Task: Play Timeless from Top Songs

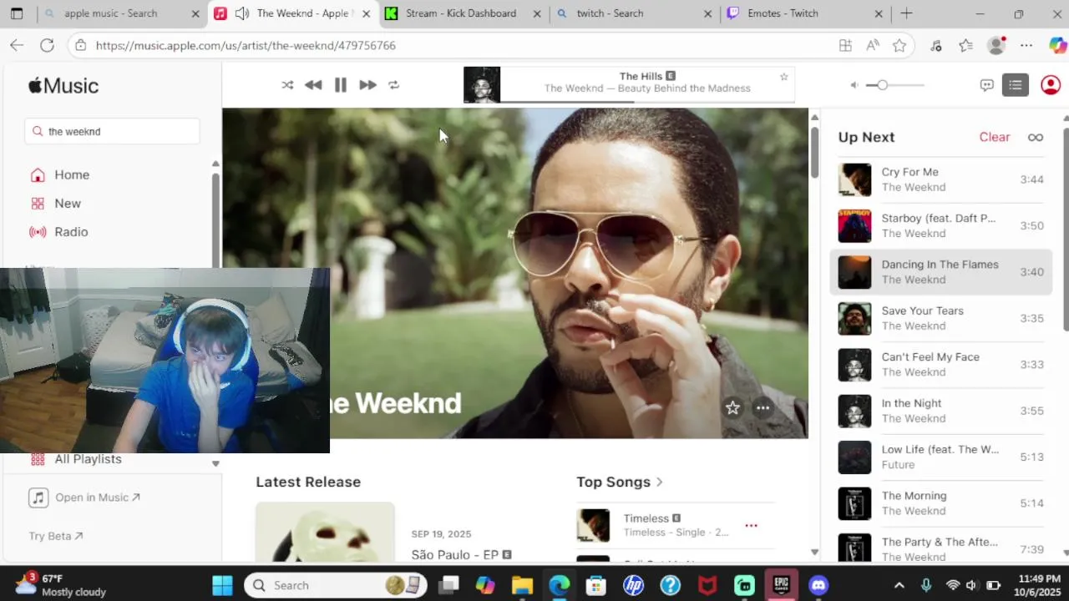Action: tap(593, 525)
